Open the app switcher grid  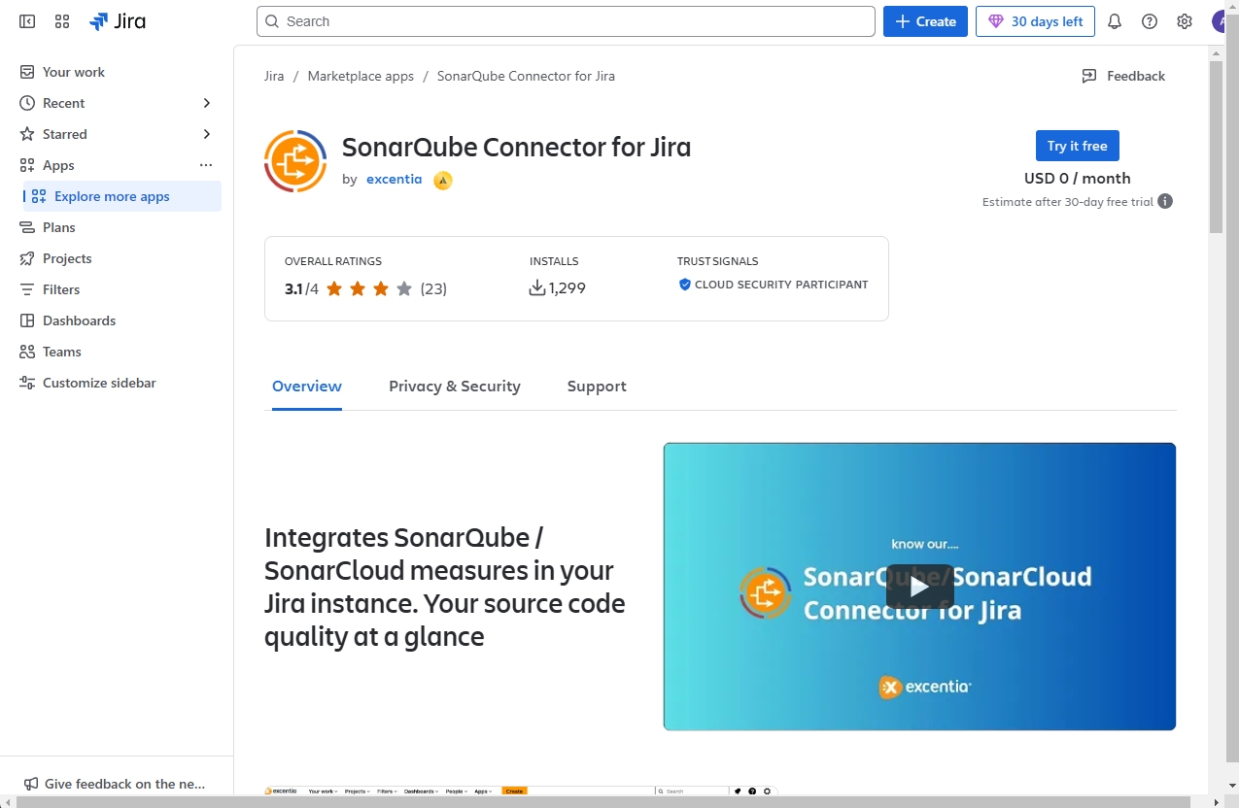(62, 21)
